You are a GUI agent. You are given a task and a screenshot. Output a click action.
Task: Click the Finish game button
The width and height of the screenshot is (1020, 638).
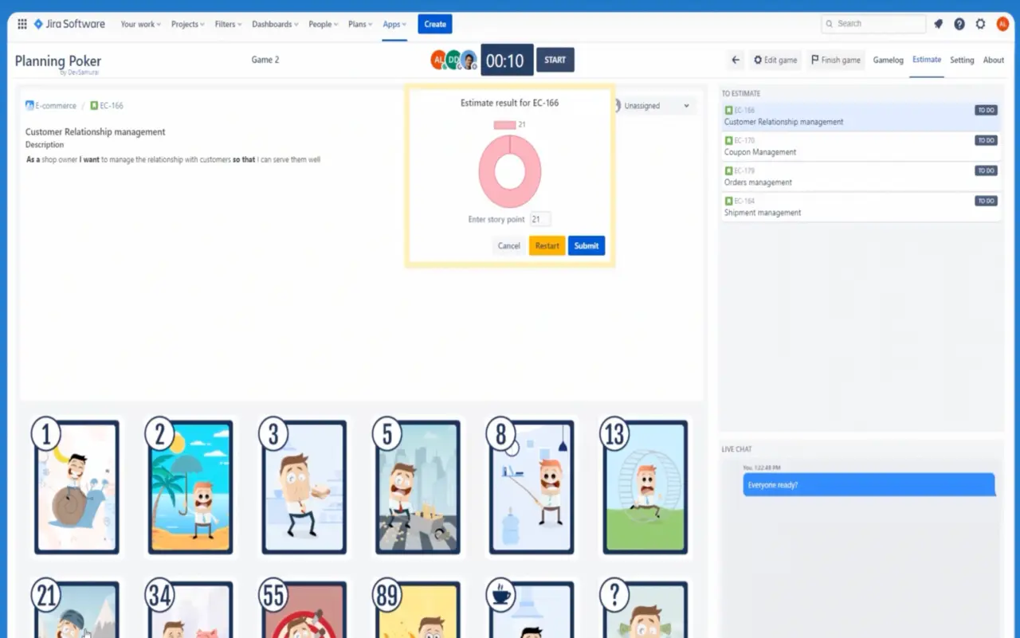[836, 60]
